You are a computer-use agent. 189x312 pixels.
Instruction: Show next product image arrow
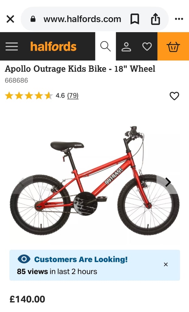pos(168,182)
